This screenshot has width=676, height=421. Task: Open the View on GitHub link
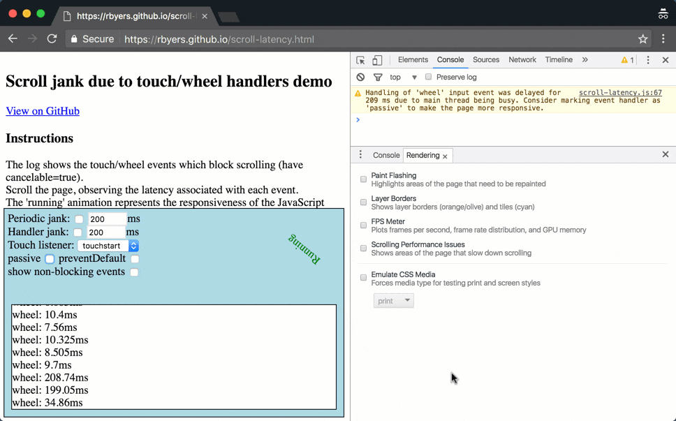(x=42, y=111)
